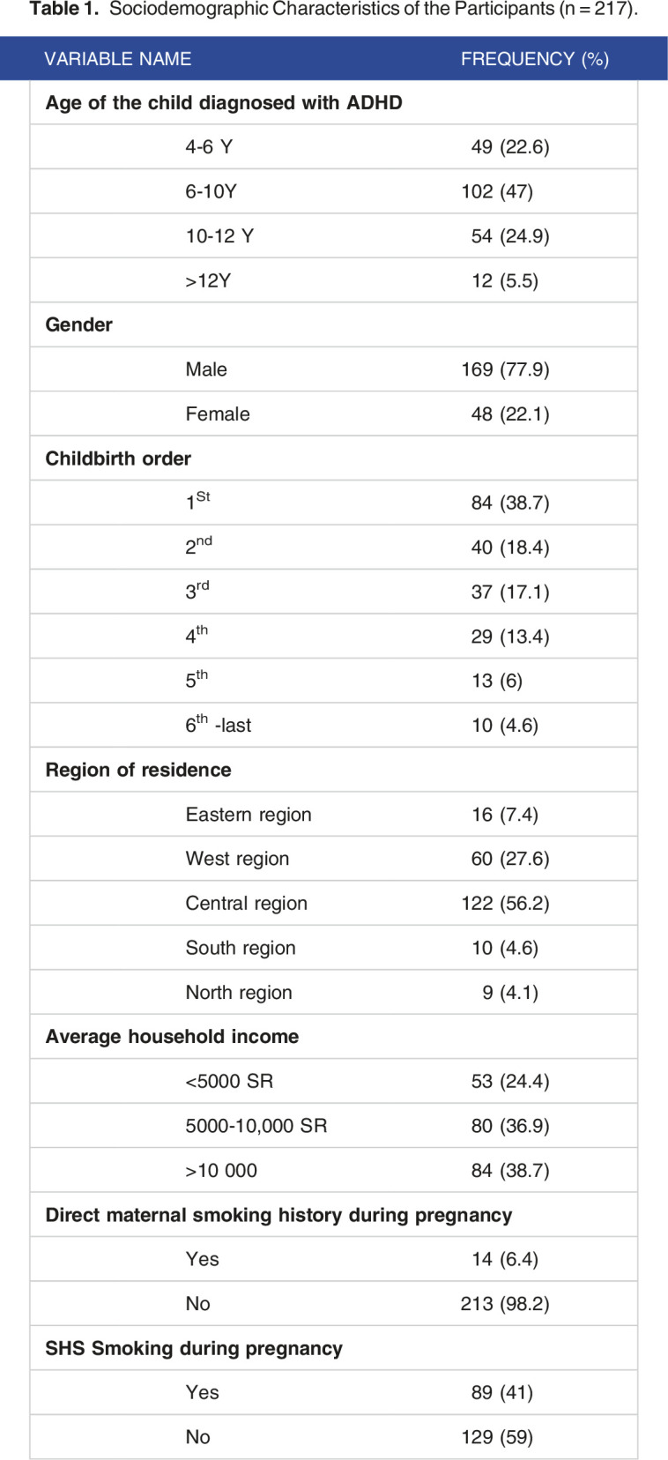The height and width of the screenshot is (1460, 668).
Task: Click the Childbirth order heading
Action: pos(118,458)
